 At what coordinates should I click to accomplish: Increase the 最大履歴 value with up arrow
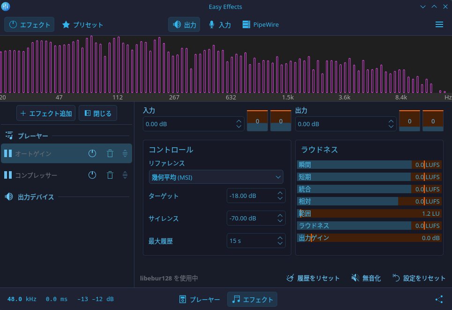280,238
